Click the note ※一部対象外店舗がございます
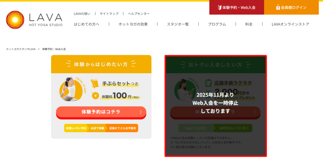Viewport: 323px width, 158px height. pyautogui.click(x=191, y=147)
